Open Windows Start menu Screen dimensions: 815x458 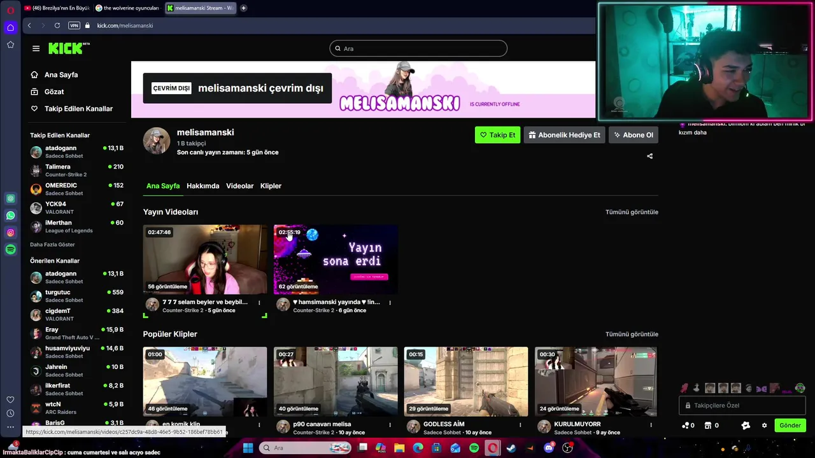[248, 448]
